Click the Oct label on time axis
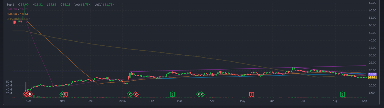The width and height of the screenshot is (384, 108). point(28,101)
